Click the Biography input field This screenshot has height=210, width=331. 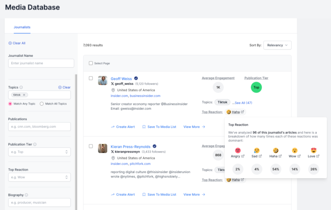coord(39,202)
